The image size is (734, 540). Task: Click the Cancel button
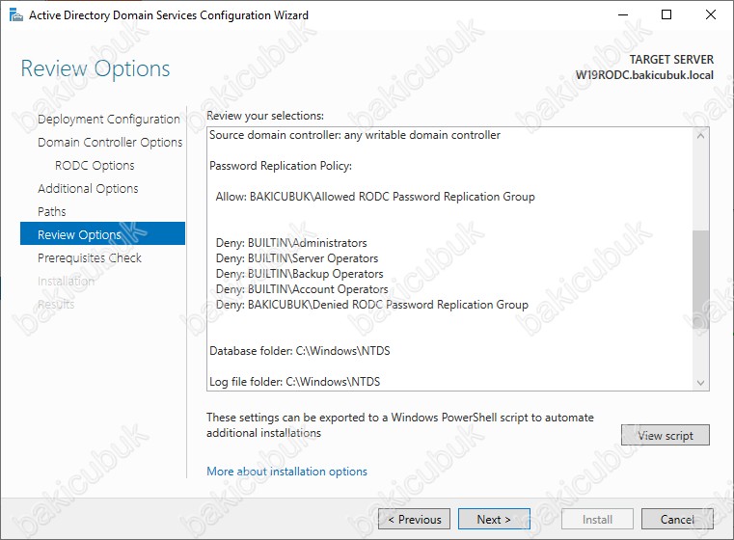coord(677,519)
